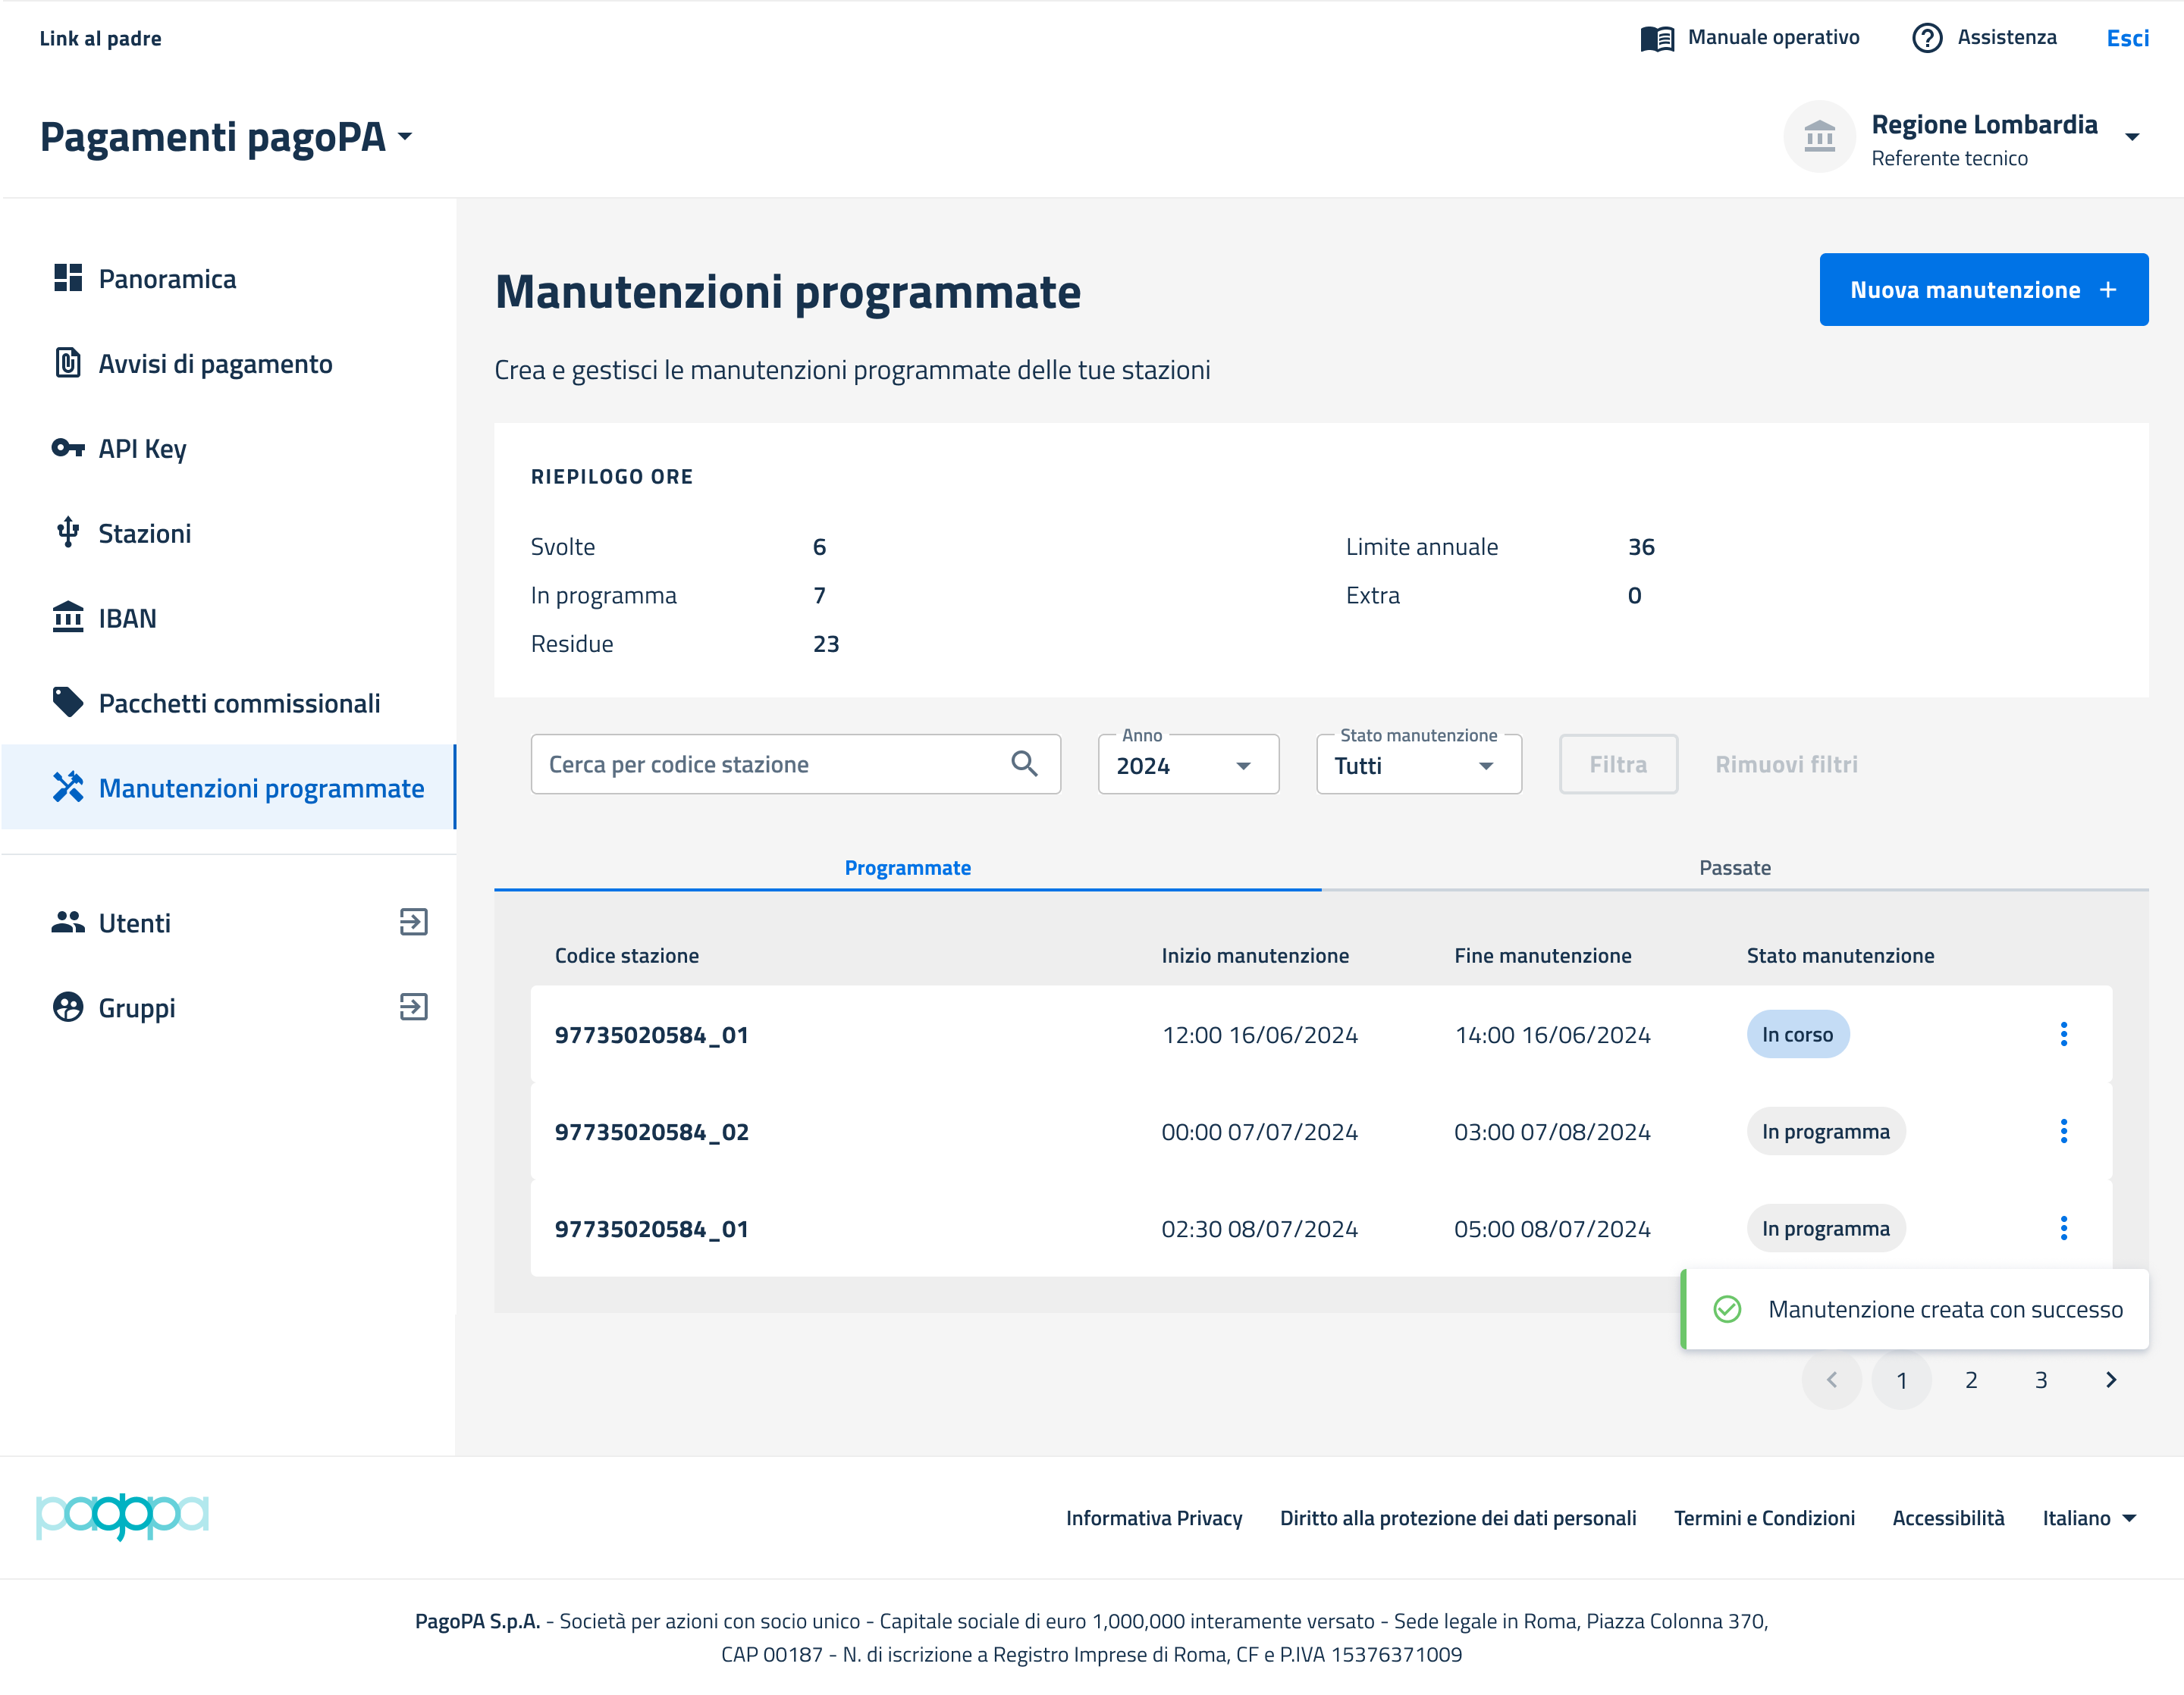Screen dimensions: 2184x1695
Task: Open the Italiano language selector
Action: pyautogui.click(x=2088, y=1518)
